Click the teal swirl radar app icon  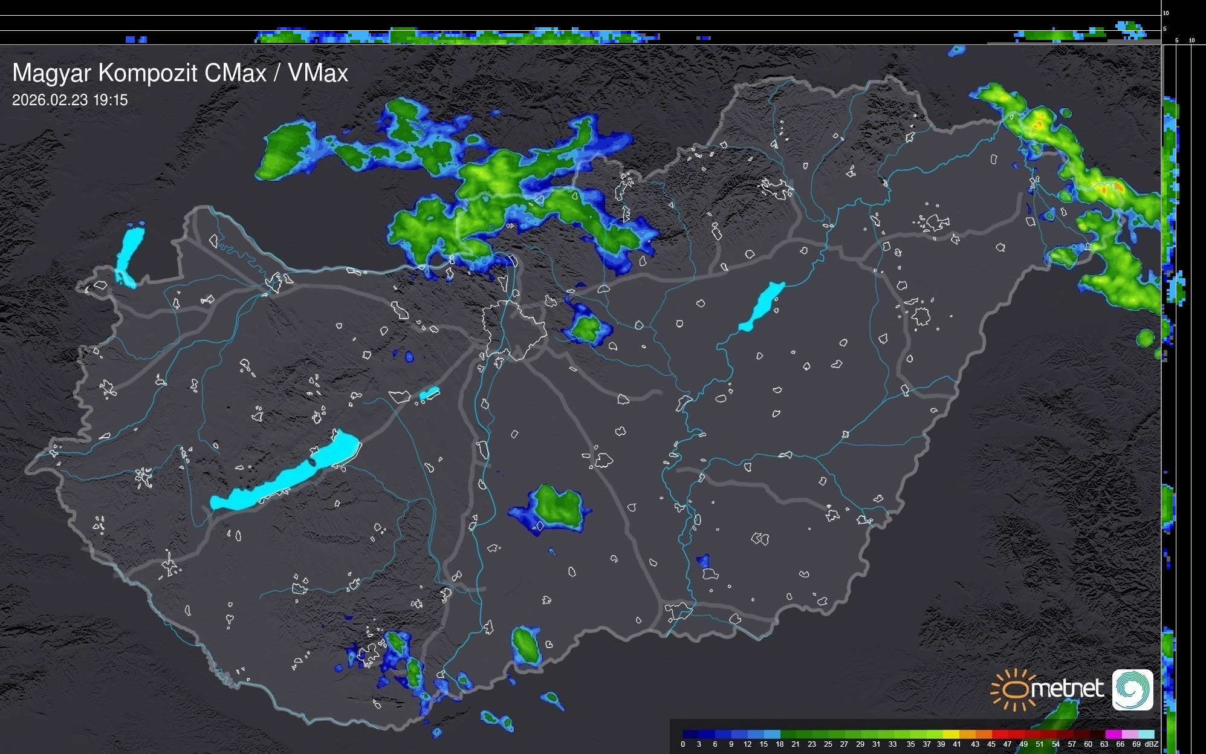tap(1132, 689)
